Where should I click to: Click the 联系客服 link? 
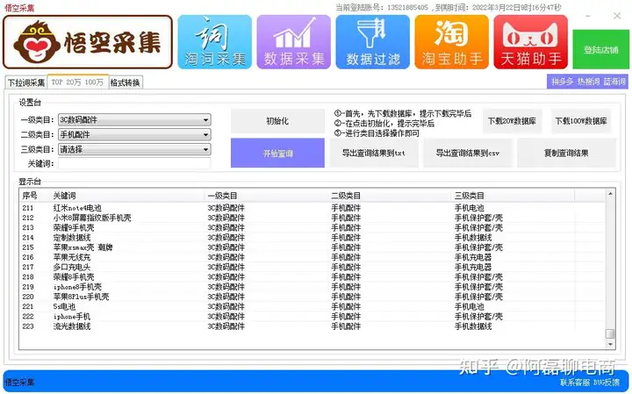pos(575,383)
